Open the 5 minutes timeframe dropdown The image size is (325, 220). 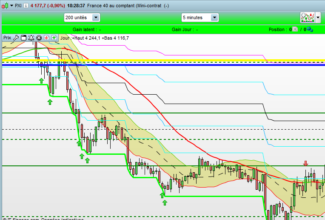click(200, 17)
